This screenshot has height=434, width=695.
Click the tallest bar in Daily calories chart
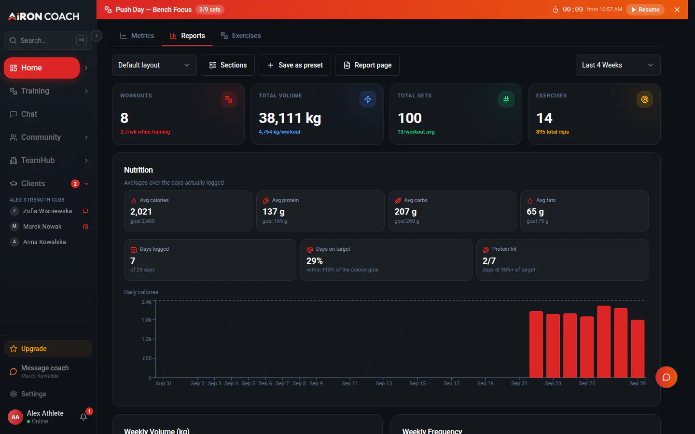(x=604, y=341)
